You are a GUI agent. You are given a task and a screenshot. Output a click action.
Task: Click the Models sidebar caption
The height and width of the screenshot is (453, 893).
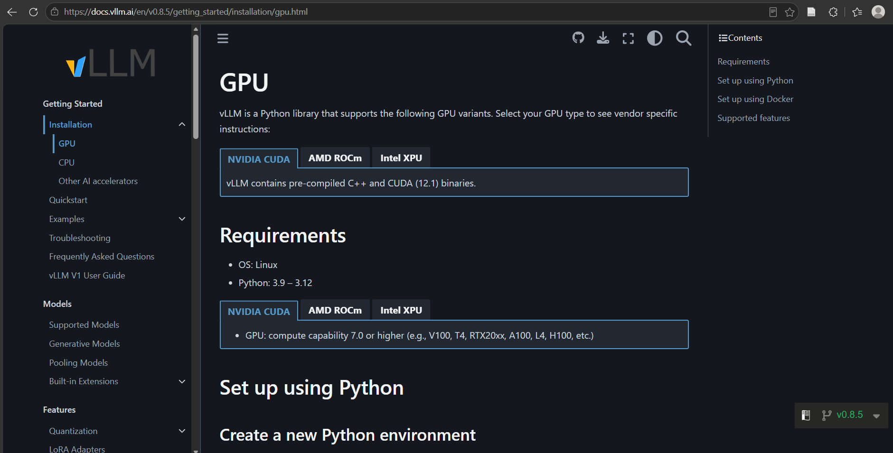point(57,304)
